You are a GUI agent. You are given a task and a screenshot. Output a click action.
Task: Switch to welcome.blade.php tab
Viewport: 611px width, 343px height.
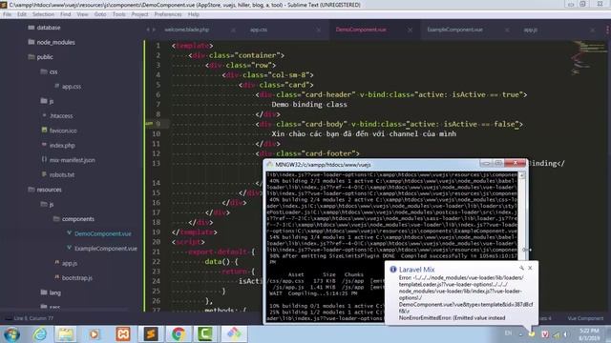pos(187,30)
